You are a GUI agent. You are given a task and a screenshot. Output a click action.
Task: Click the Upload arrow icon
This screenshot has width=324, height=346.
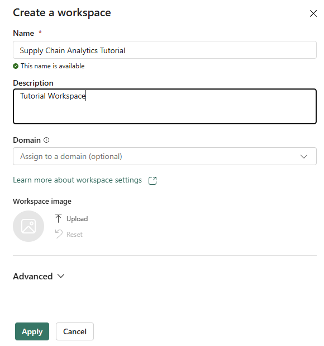pos(58,218)
